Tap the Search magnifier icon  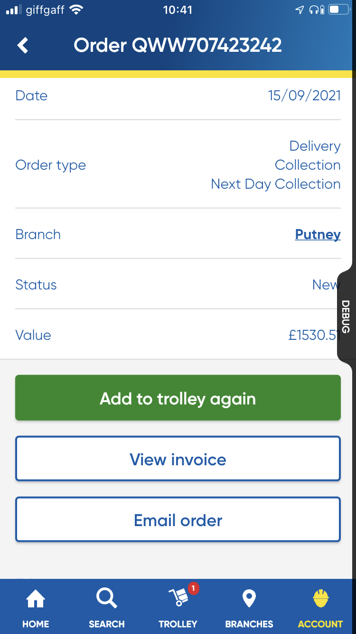point(106,598)
